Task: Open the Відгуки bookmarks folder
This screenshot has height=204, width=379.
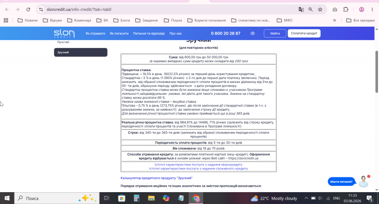Action: pos(52,20)
